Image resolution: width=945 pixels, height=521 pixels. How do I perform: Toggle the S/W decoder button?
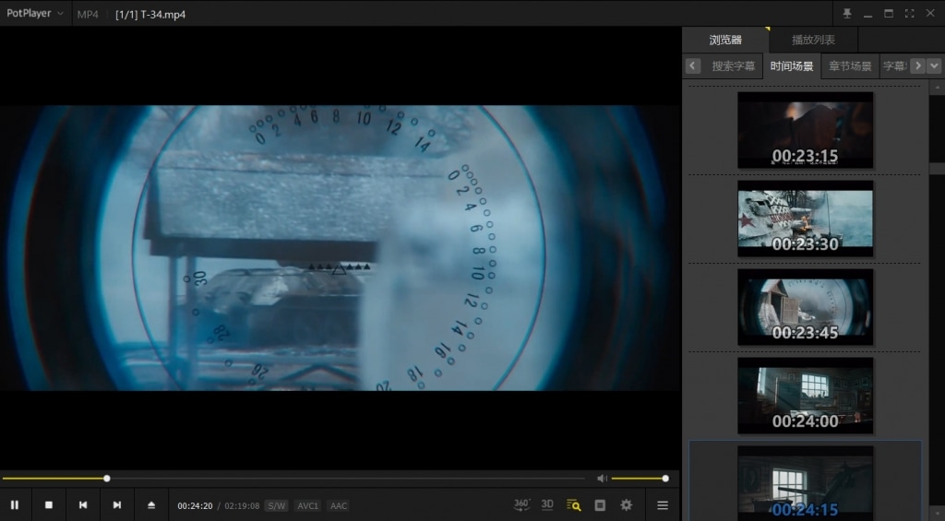277,506
